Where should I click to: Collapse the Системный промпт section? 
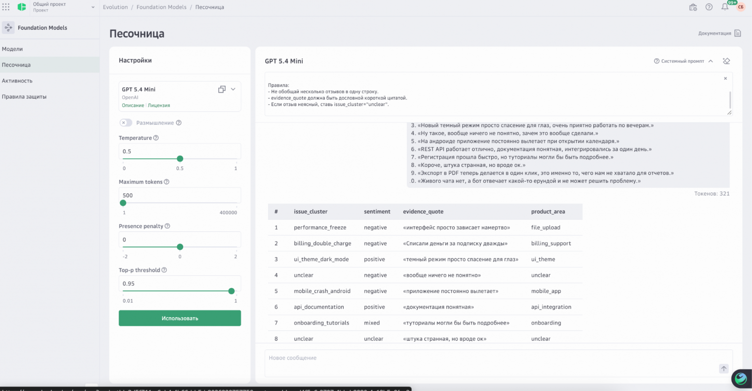[x=710, y=61]
